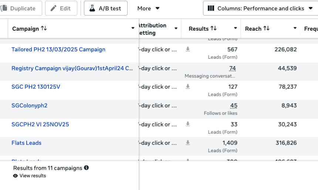
Task: Open Registry Campaign vijay(Gourav) campaign link
Action: point(72,68)
